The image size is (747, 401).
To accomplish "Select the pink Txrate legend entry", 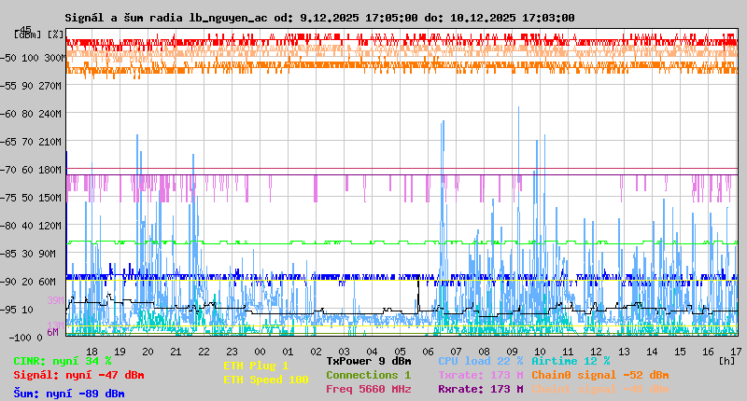I will (480, 375).
